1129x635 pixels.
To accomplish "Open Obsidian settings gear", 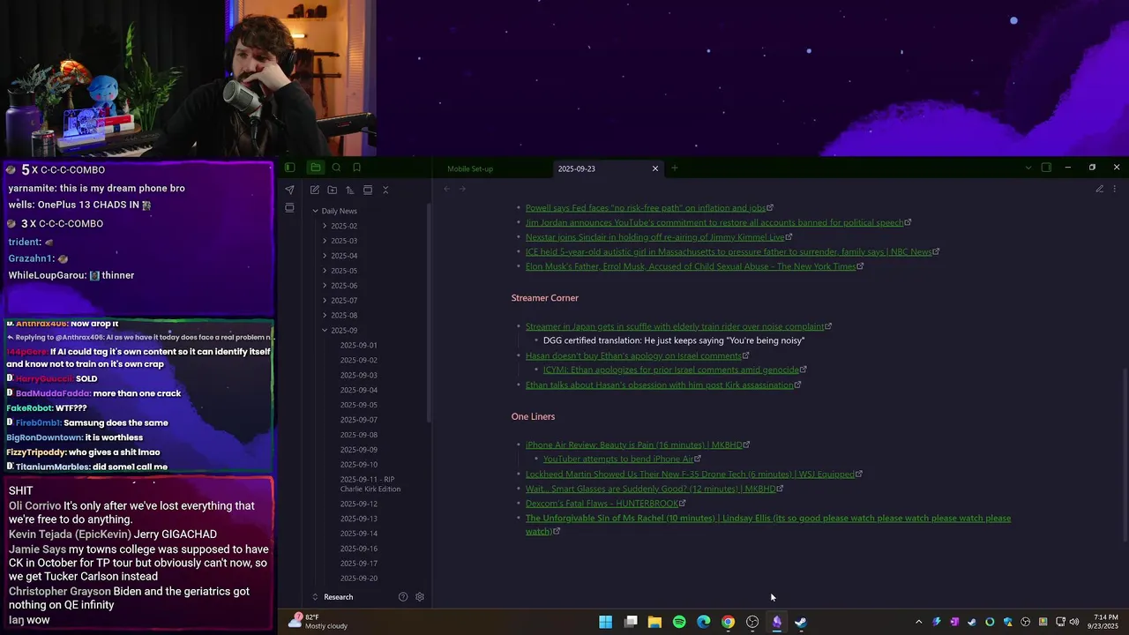I will [420, 597].
